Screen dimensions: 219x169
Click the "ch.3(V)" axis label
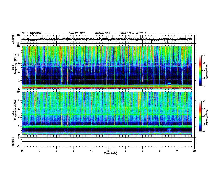pos(13,142)
